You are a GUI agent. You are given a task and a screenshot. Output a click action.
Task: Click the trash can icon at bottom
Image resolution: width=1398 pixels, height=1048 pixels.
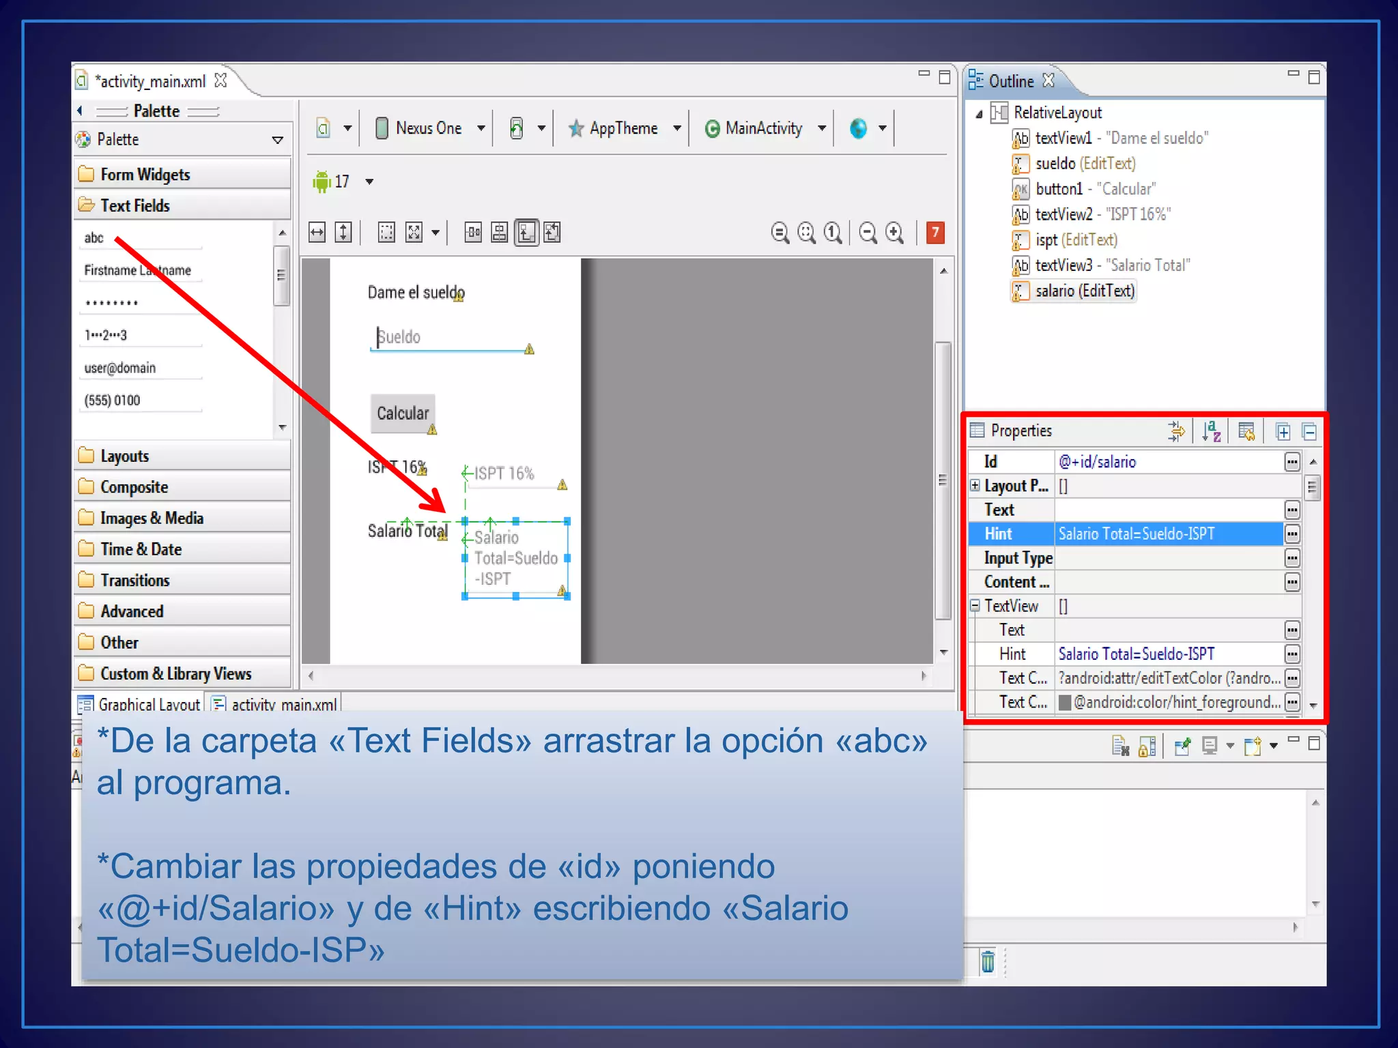coord(988,961)
